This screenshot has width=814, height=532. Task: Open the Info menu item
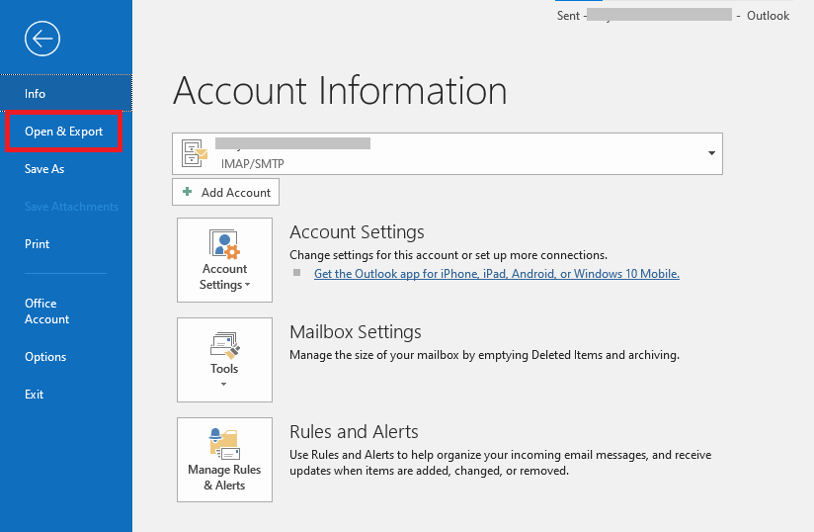[66, 94]
